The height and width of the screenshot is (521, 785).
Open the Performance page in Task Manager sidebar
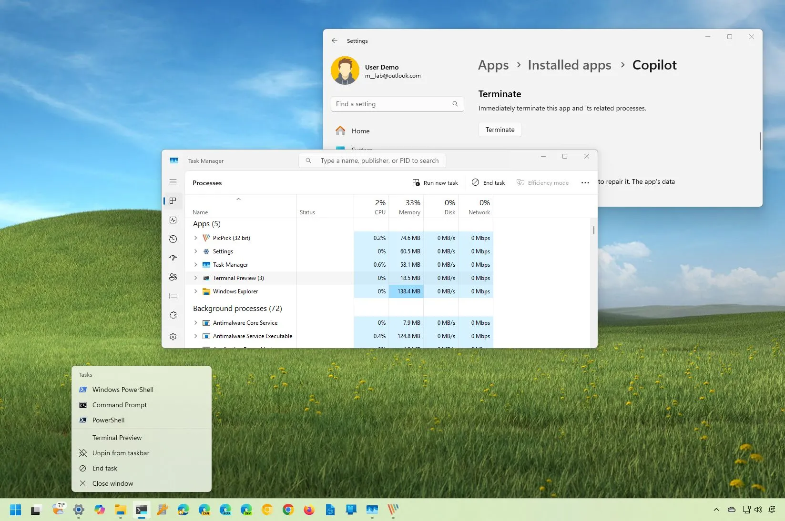click(x=173, y=220)
